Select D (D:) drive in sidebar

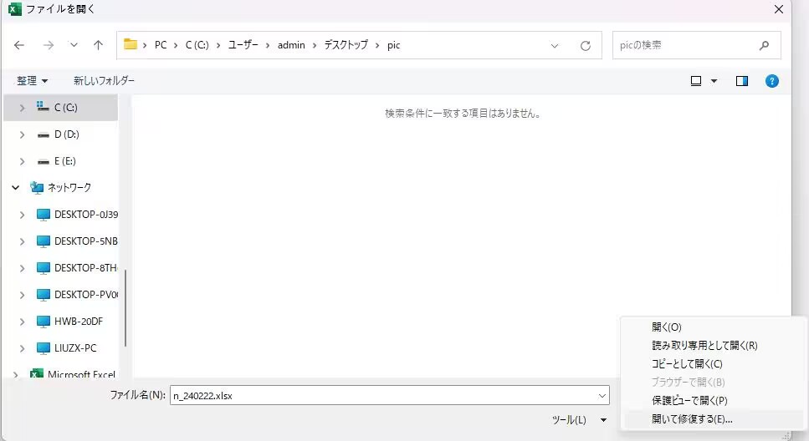coord(61,134)
